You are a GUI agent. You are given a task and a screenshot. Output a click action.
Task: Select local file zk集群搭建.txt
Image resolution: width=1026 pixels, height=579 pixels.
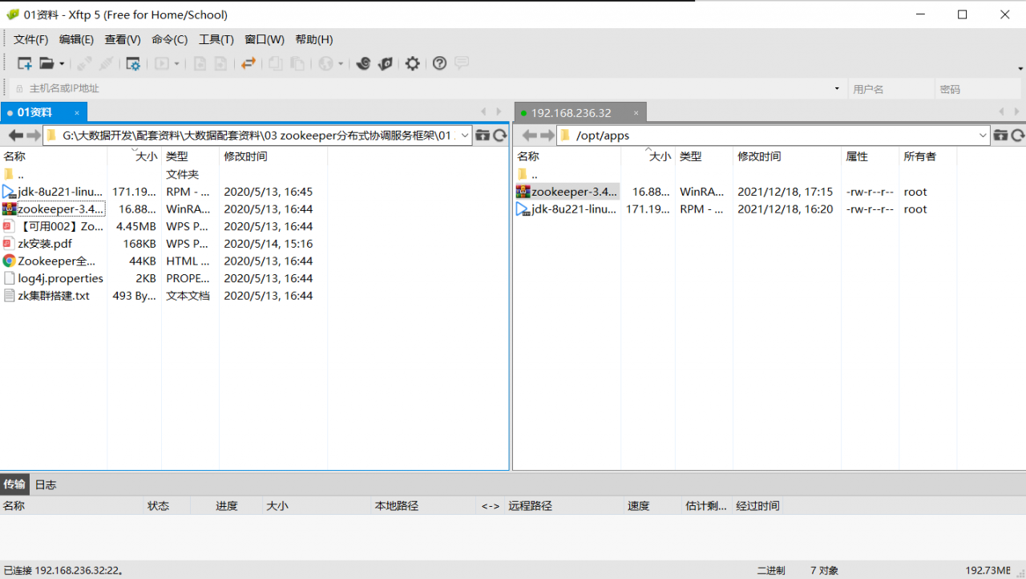point(54,296)
